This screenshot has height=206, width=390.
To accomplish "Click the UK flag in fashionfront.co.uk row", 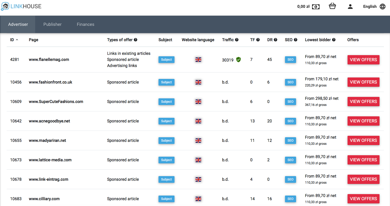I will 198,82.
